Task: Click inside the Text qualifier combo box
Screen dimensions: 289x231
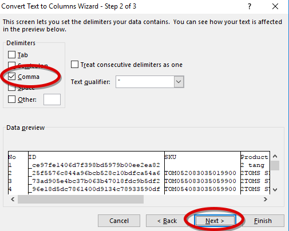Action: (x=145, y=82)
